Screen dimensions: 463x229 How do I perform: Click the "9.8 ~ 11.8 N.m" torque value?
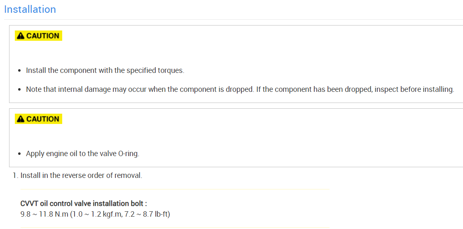click(44, 214)
